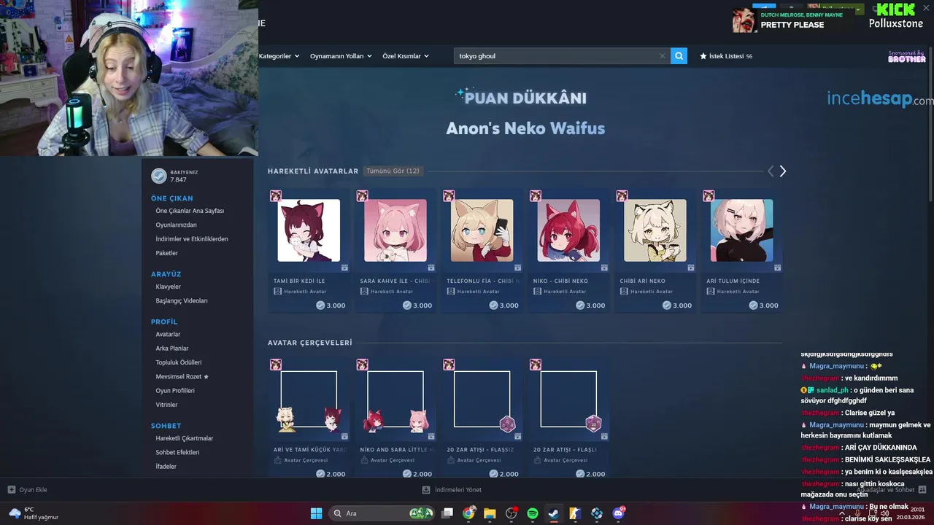Open the Özel Kısımlar dropdown
The image size is (934, 525).
coord(406,56)
